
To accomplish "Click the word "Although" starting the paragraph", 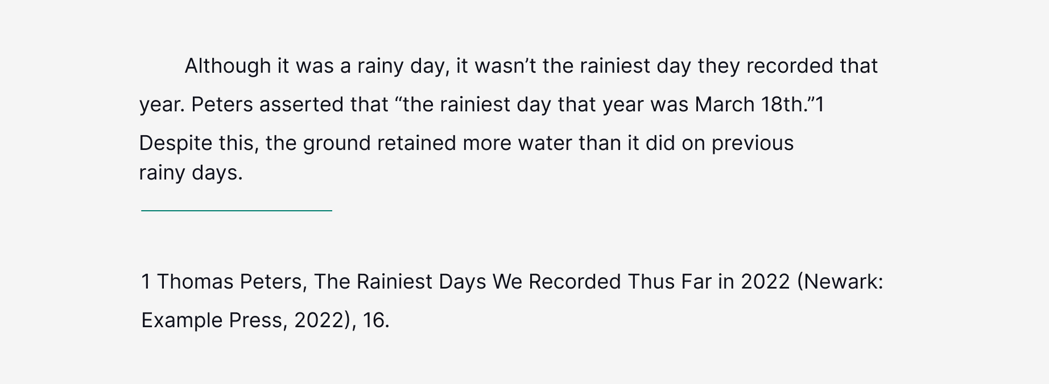I will tap(228, 66).
